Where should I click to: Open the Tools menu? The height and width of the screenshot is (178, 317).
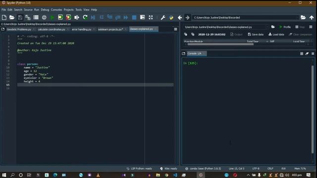pyautogui.click(x=78, y=10)
